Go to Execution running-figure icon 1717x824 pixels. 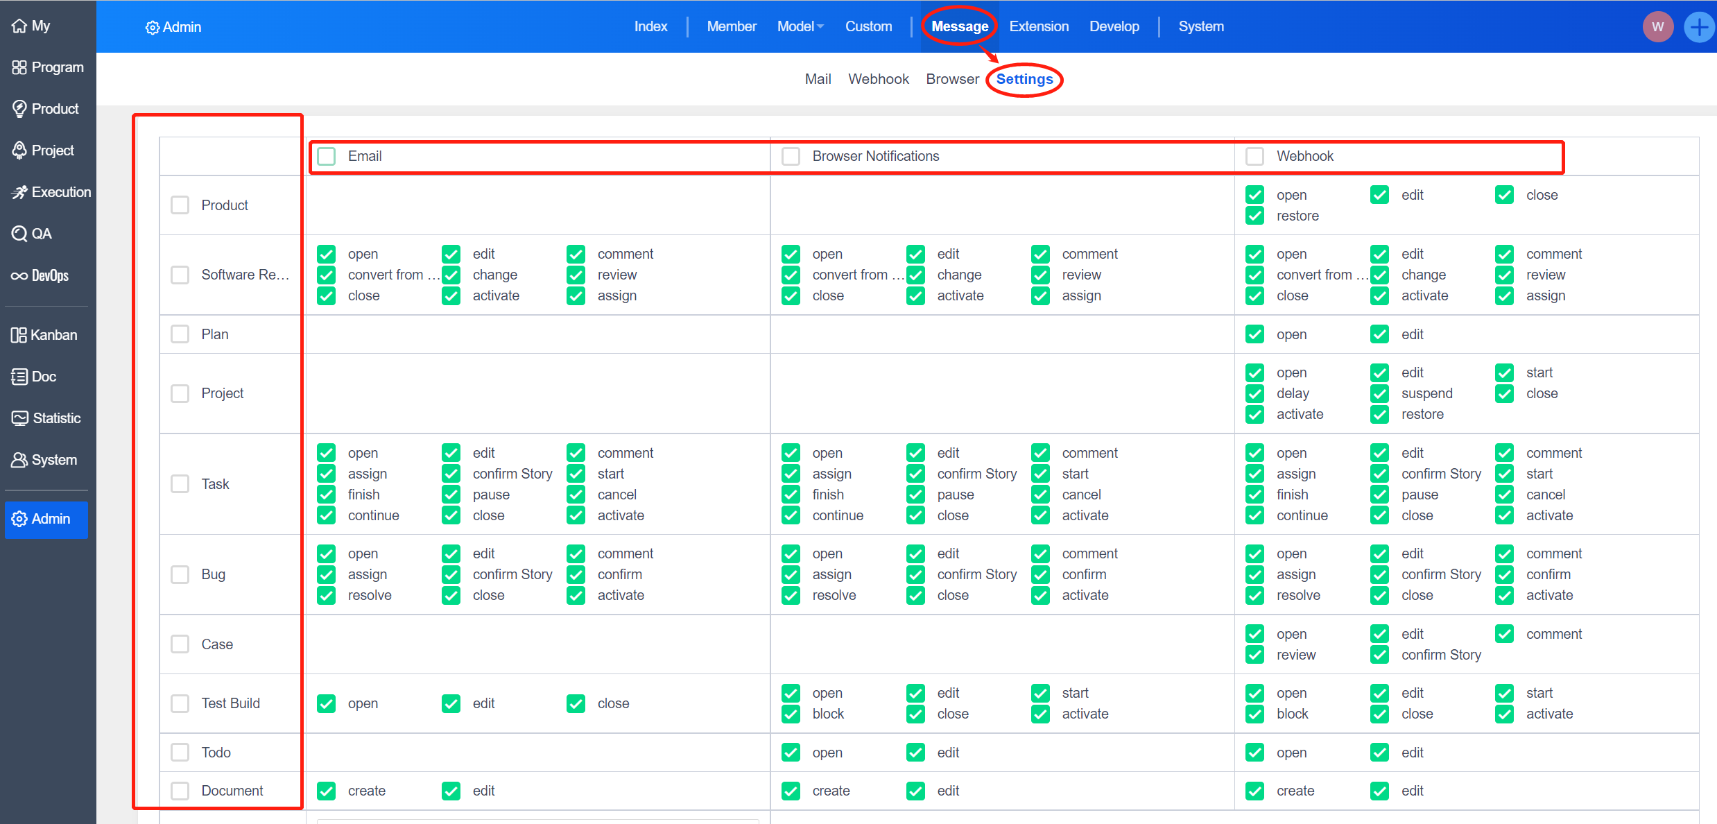(19, 192)
